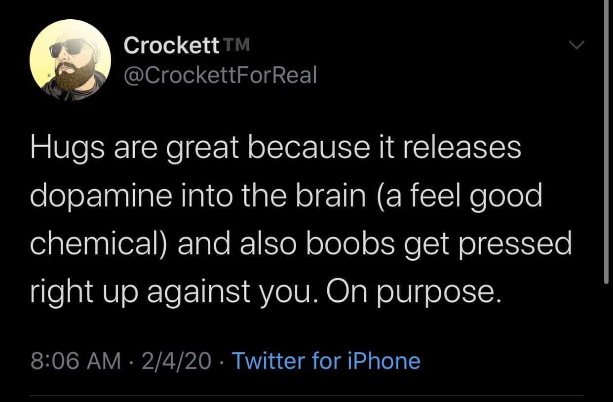Tap the beard in the avatar illustration

[75, 79]
